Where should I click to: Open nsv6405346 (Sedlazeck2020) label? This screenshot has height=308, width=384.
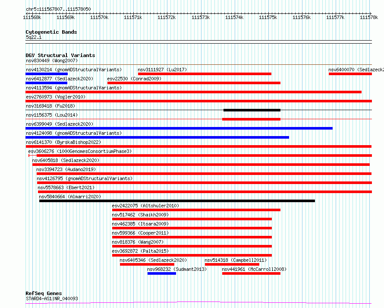point(153,260)
